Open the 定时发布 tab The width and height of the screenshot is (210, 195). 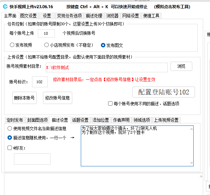15,120
